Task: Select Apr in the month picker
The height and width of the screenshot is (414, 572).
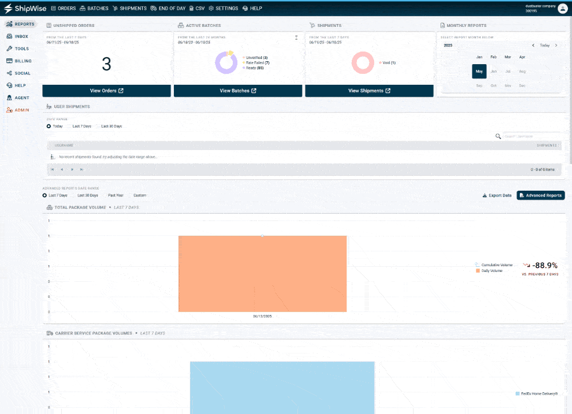Action: (x=522, y=57)
